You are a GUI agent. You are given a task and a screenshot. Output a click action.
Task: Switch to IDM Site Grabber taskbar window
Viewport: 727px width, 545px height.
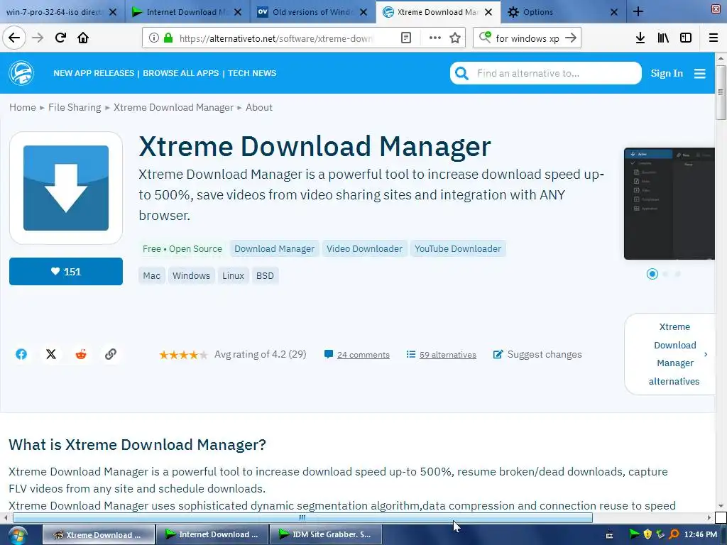(325, 534)
